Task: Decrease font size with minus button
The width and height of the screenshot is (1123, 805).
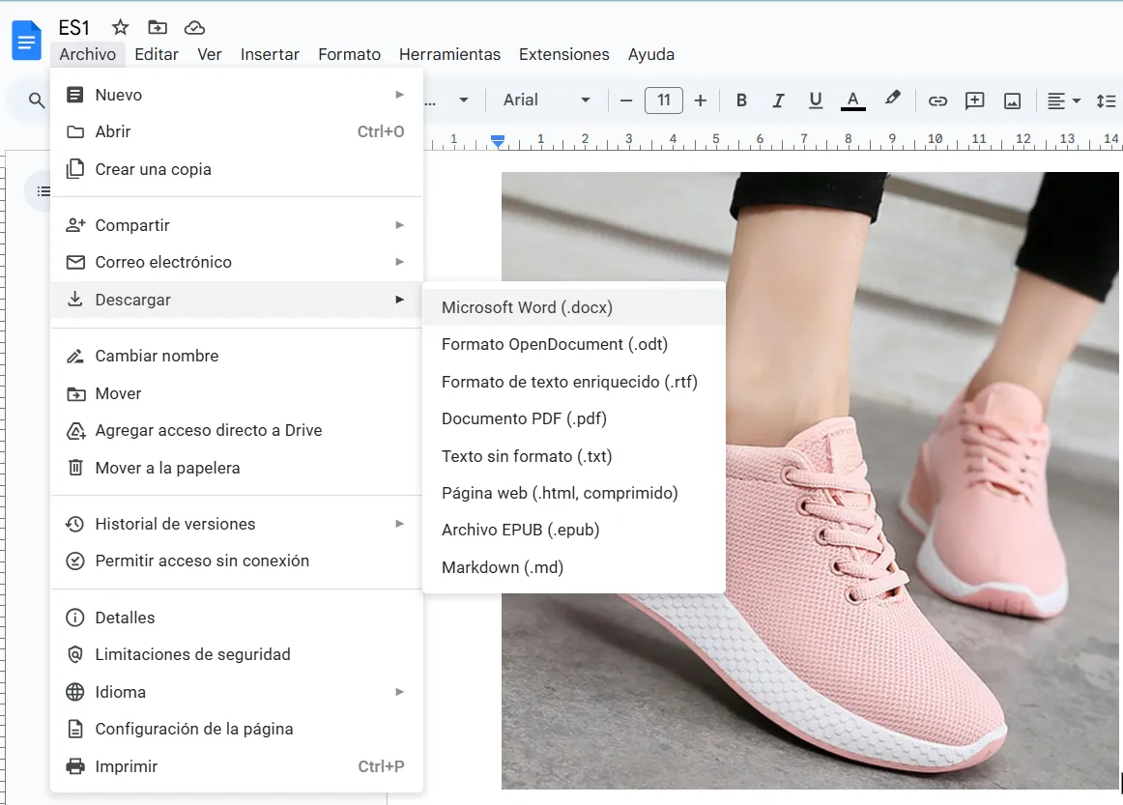Action: 626,101
